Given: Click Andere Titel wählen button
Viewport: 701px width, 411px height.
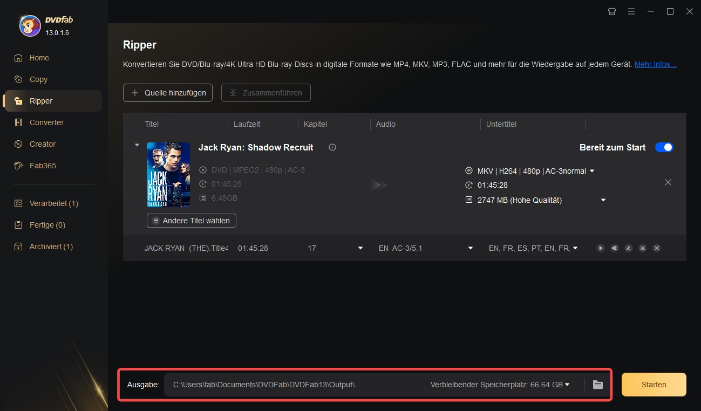Looking at the screenshot, I should [x=191, y=221].
